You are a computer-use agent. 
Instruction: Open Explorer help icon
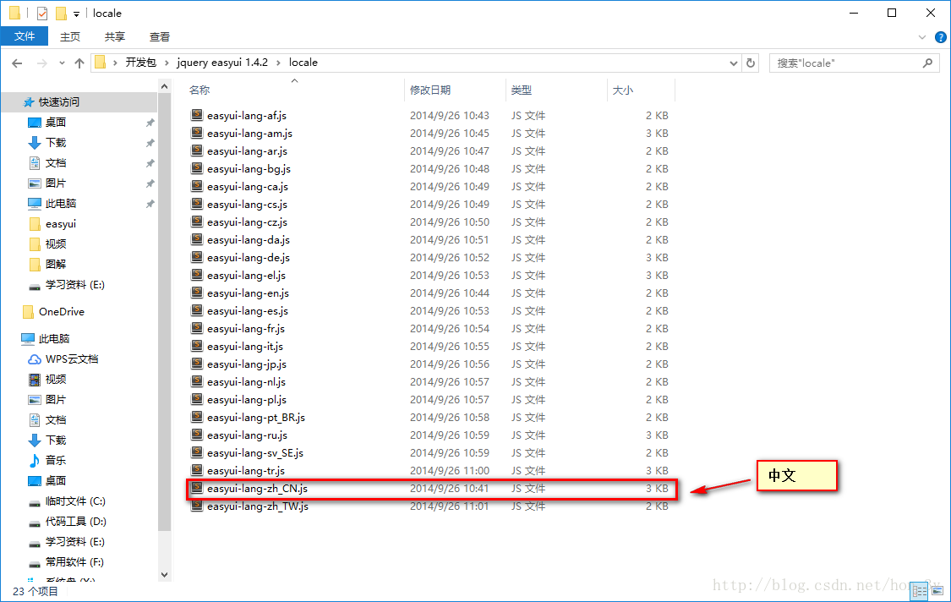[x=941, y=37]
